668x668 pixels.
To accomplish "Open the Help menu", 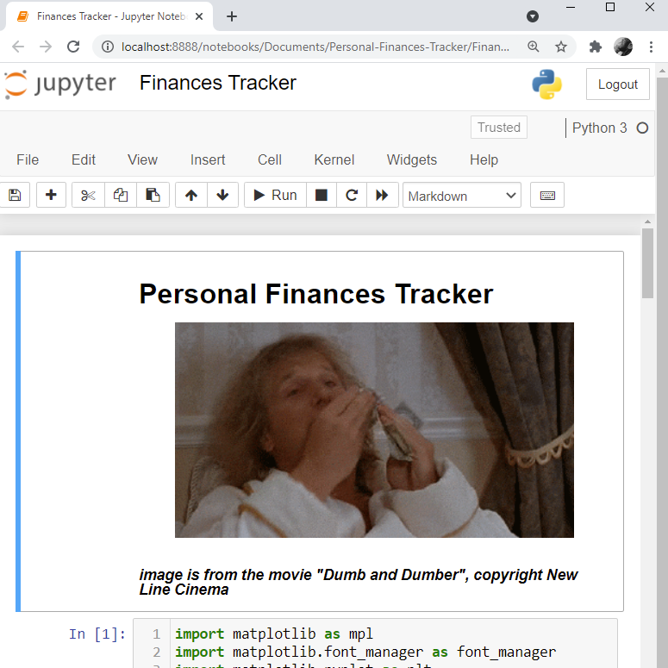I will (x=484, y=159).
